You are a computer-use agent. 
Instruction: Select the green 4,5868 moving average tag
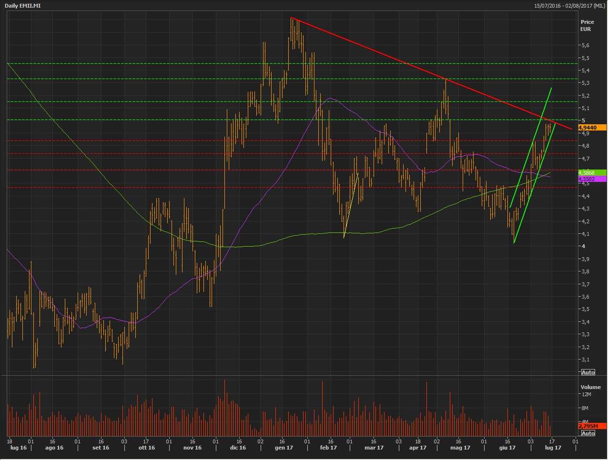tap(592, 172)
